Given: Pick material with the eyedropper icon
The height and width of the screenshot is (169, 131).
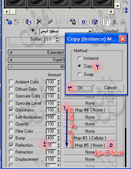Looking at the screenshot, I should (34, 31).
